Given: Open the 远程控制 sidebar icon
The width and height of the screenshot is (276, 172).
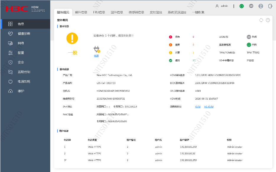Looking at the screenshot, I should tap(10, 72).
